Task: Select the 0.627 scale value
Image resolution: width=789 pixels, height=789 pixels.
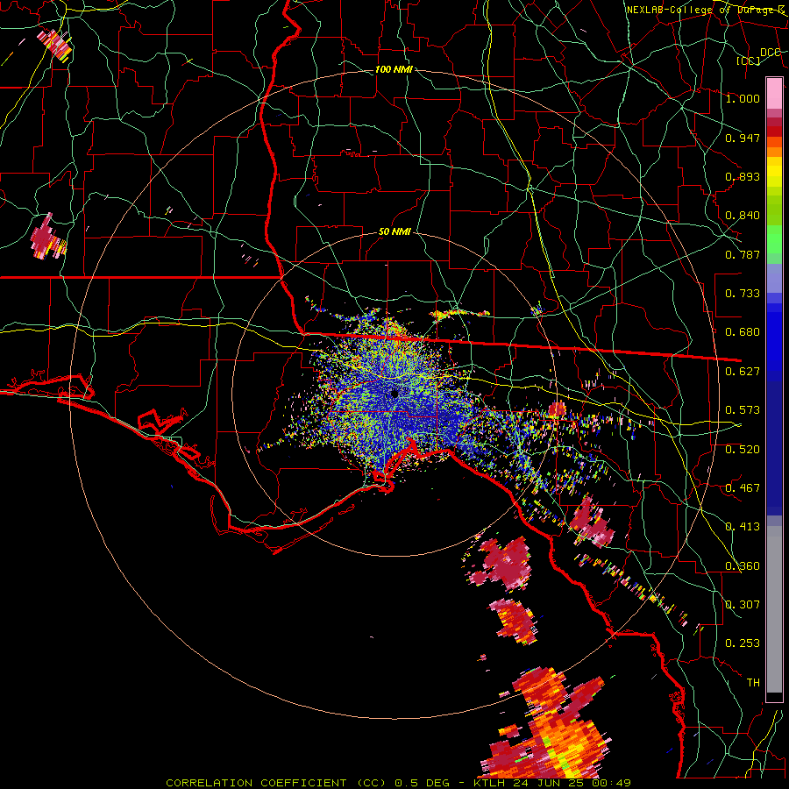Action: [743, 372]
